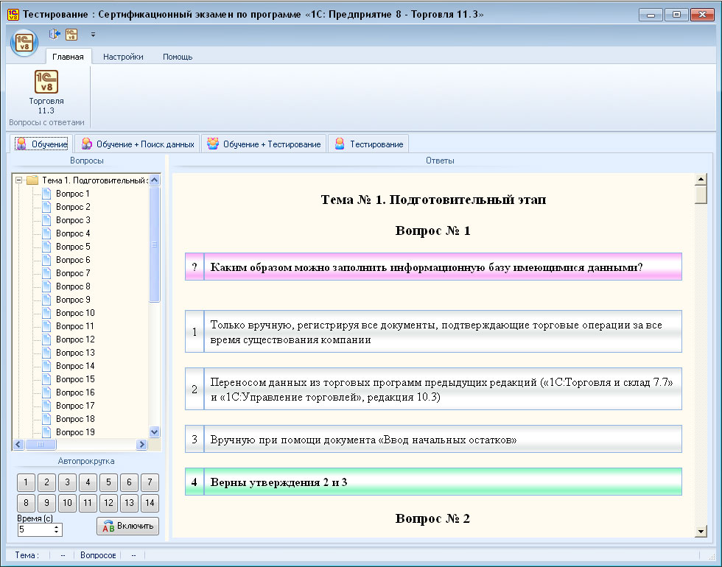Open the Помощь ribbon tab
722x567 pixels.
178,57
